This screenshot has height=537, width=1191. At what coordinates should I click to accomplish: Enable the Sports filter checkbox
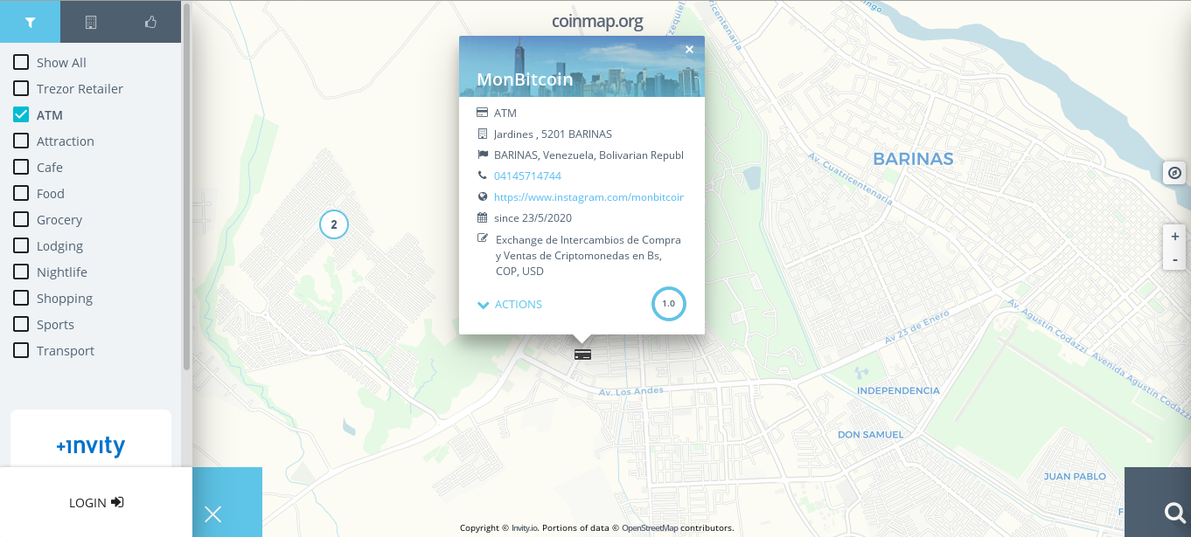click(21, 324)
